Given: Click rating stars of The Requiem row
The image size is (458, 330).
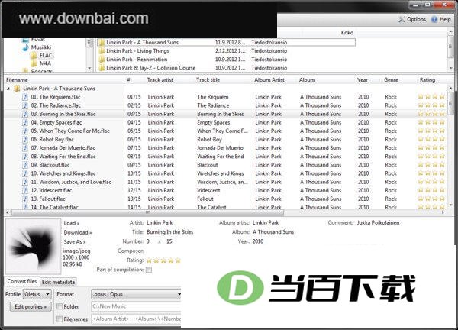Looking at the screenshot, I should (431, 96).
